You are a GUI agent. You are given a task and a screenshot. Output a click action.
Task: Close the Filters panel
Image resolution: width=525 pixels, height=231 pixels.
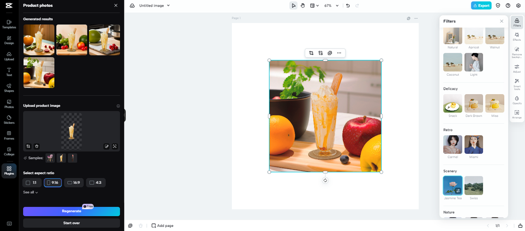(x=502, y=21)
